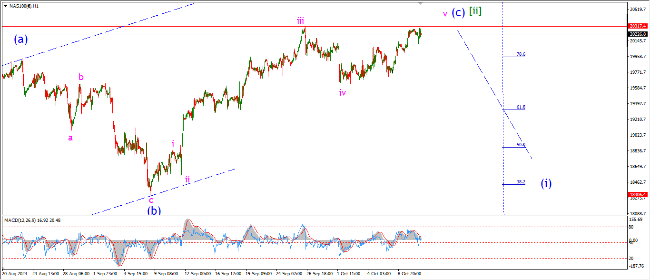Select the blue (i) wave label
The width and height of the screenshot is (650, 280).
(546, 183)
